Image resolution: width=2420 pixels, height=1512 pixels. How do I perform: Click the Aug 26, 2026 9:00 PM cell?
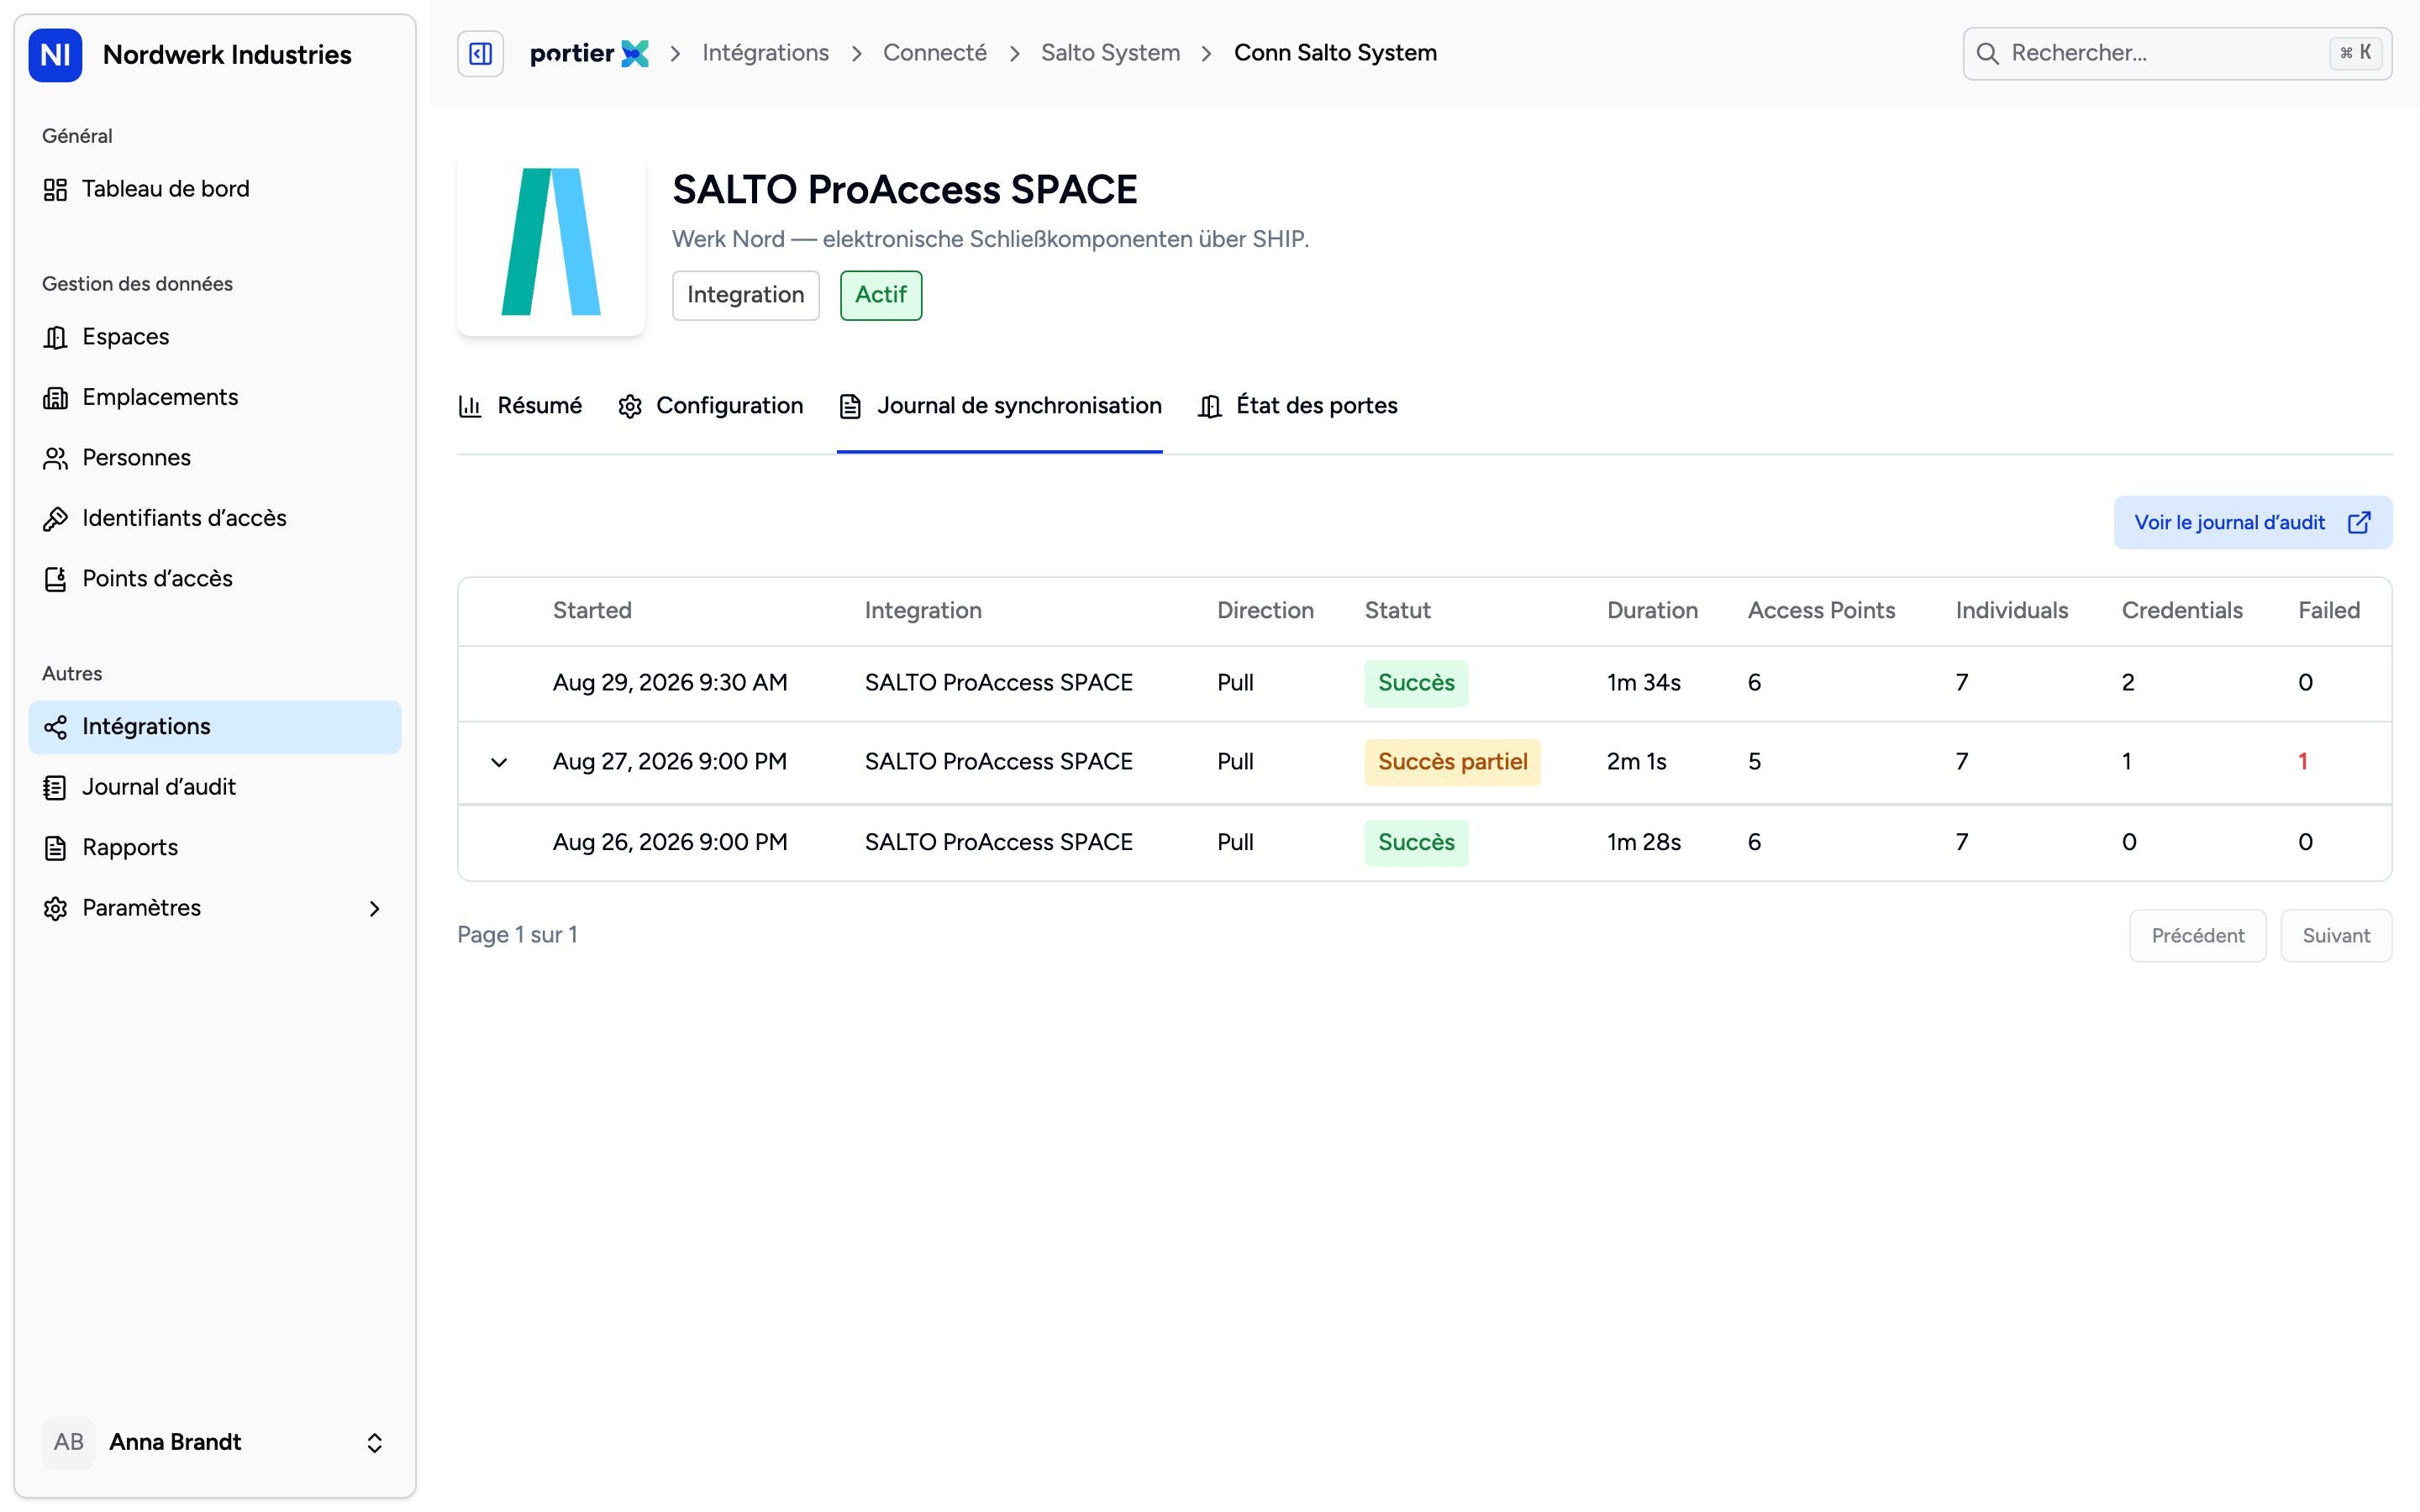point(670,842)
